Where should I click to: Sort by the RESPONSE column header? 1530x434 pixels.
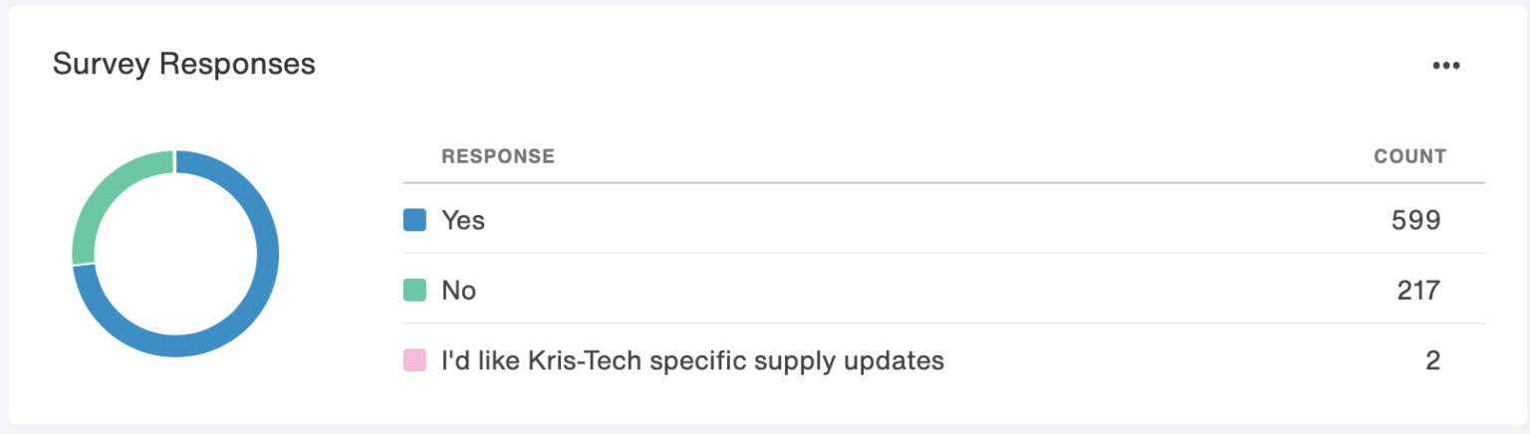pyautogui.click(x=498, y=156)
